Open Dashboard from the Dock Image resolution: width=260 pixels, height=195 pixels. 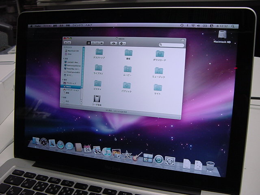(x=44, y=142)
